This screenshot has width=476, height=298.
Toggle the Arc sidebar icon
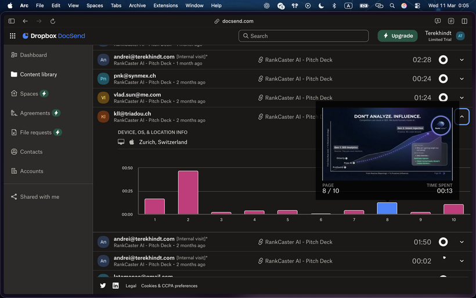click(x=12, y=21)
